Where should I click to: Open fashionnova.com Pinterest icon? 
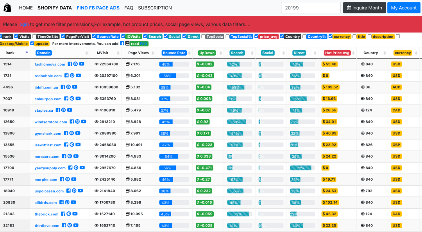tap(75, 64)
